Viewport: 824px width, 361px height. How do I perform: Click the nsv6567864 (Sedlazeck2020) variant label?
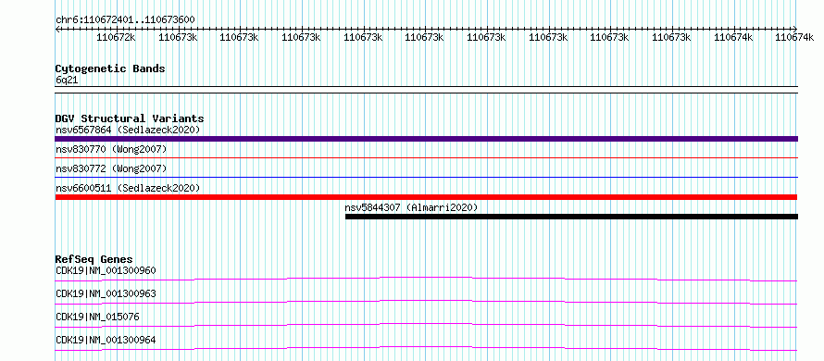coord(128,130)
